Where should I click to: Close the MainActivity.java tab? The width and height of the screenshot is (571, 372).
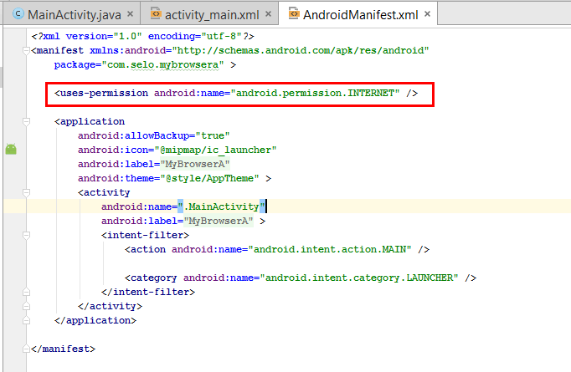130,14
